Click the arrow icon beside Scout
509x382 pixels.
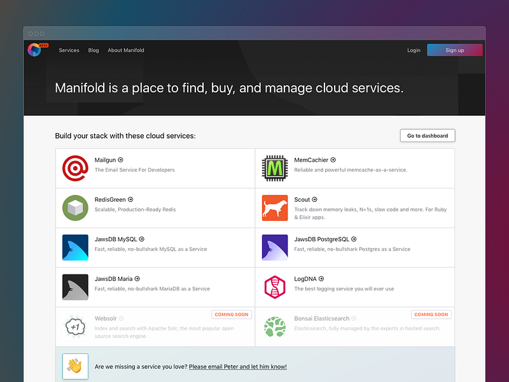coord(314,199)
